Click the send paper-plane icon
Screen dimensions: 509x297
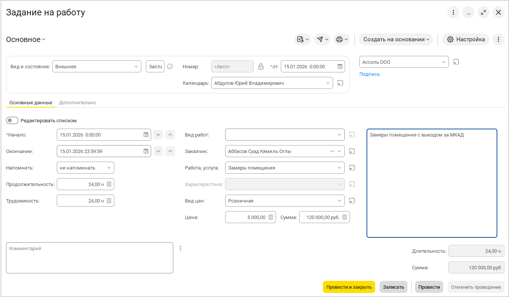pos(320,39)
